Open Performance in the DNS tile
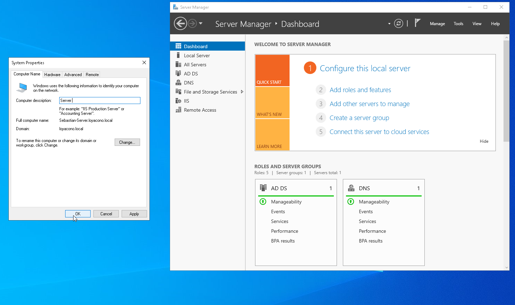The image size is (515, 305). click(x=372, y=231)
